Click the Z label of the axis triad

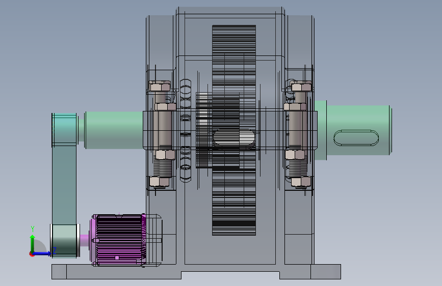55,250
